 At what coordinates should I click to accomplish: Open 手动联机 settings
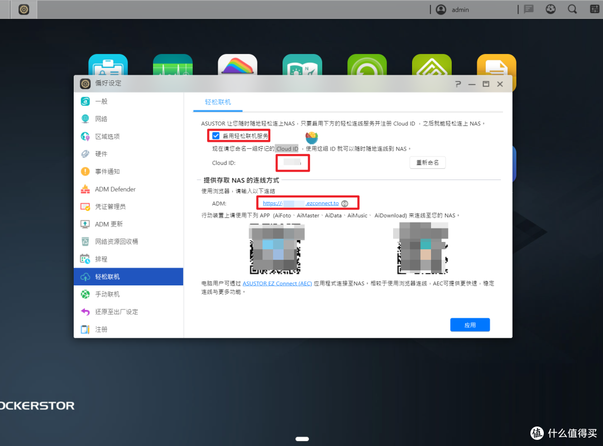109,294
